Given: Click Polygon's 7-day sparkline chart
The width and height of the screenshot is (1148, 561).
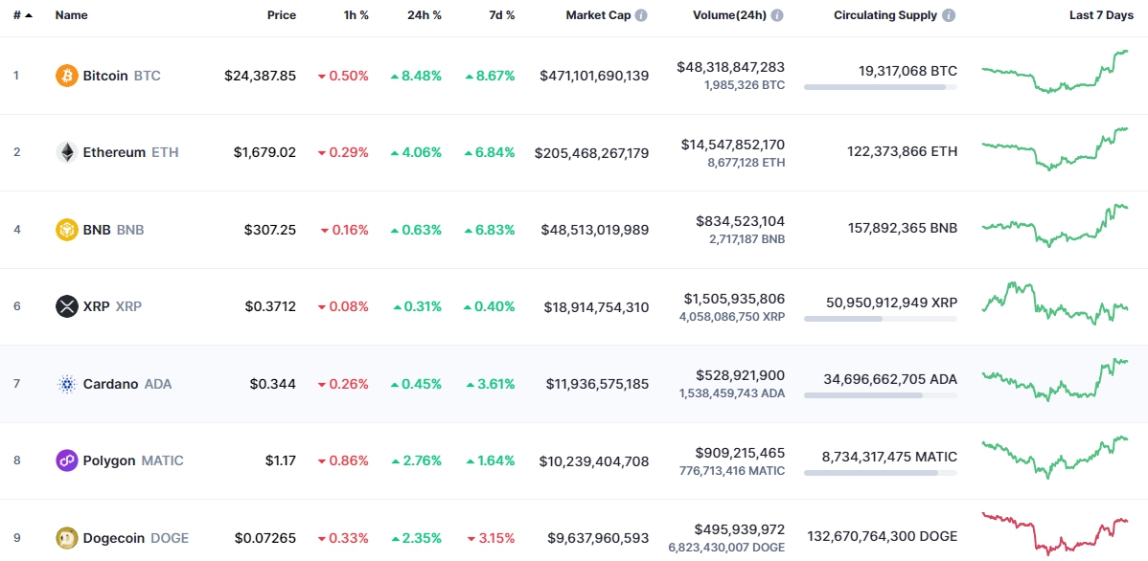Looking at the screenshot, I should pyautogui.click(x=1055, y=458).
